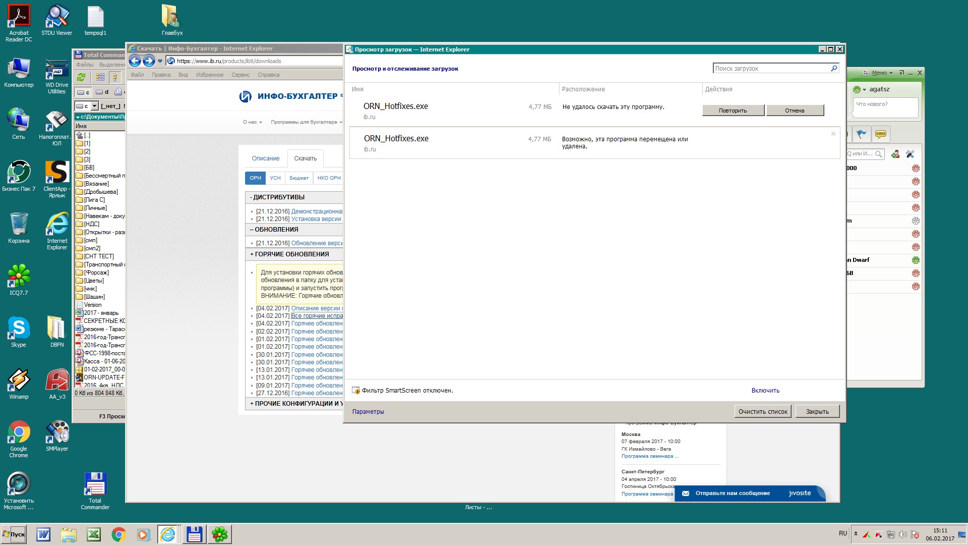This screenshot has height=545, width=968.
Task: Switch to the Описание tab on the page
Action: point(266,158)
